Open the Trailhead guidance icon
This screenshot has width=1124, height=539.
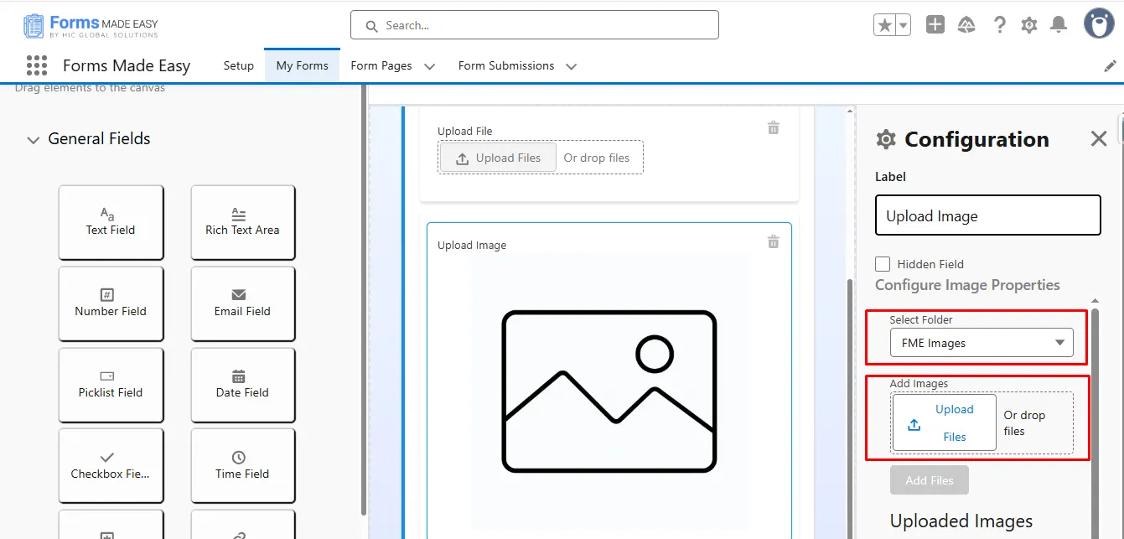966,25
